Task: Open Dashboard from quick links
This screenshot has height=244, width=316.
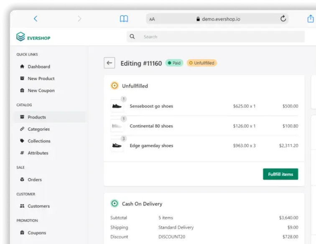Action: [38, 66]
